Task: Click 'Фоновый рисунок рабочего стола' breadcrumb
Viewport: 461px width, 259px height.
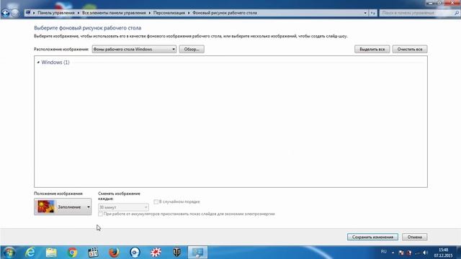Action: coord(225,13)
